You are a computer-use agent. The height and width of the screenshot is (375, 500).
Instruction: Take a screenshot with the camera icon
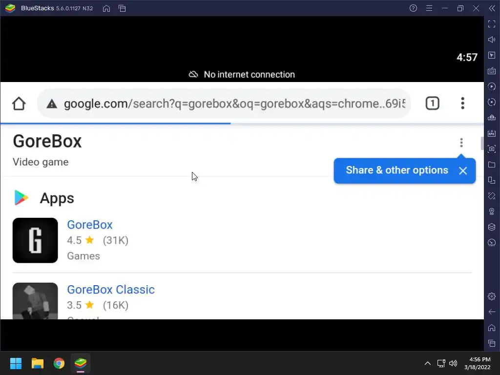tap(491, 149)
